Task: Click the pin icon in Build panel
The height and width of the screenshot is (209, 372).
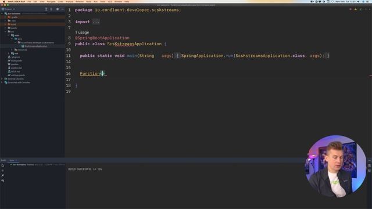Action: [2, 175]
